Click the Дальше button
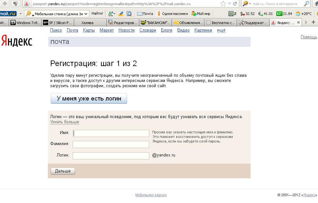 coord(63,171)
